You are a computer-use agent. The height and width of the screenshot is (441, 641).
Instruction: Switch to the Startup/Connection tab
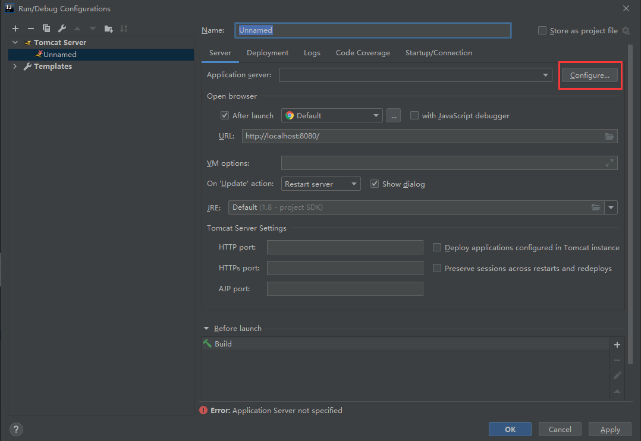(439, 53)
